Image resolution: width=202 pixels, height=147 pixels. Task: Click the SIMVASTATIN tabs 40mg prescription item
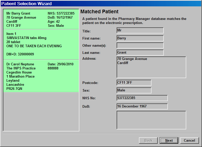tap(27, 38)
